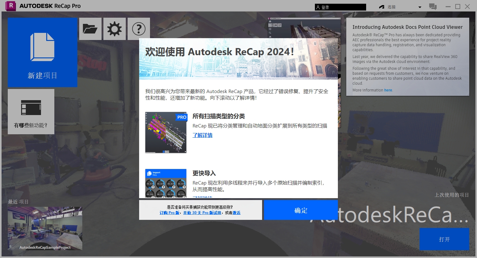
Task: Click the Introducing Autodesk Docs Point Cloud Viewer title
Action: (407, 27)
